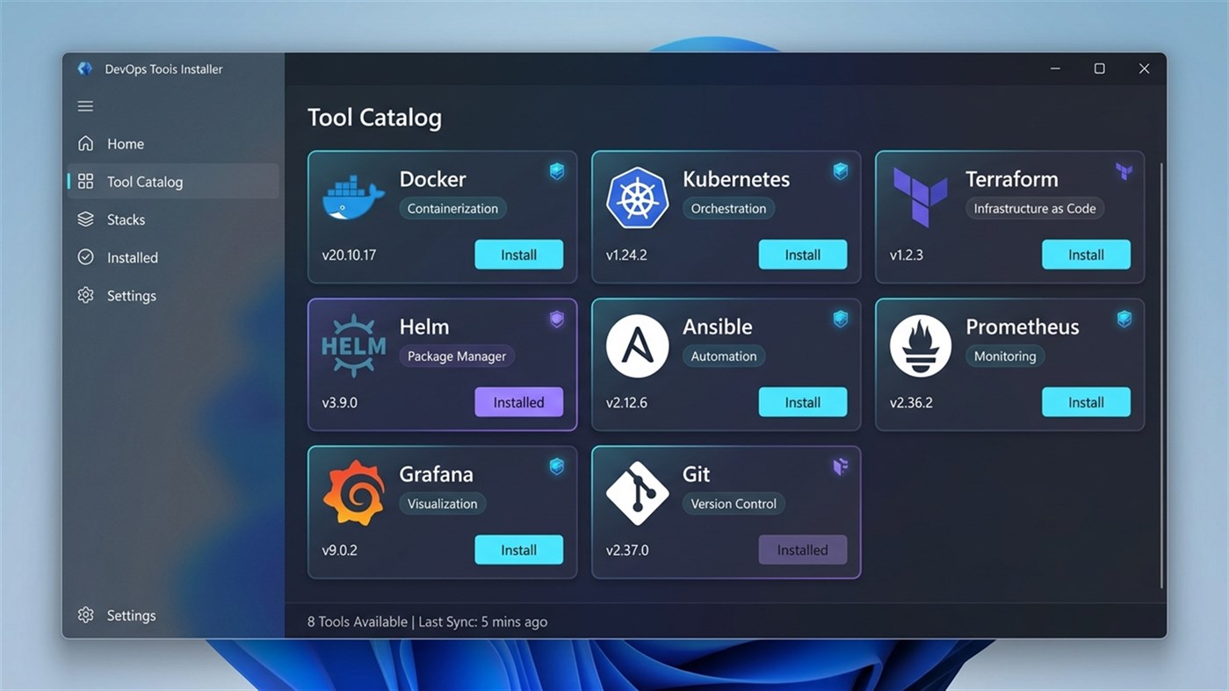Click the Automation tag on Ansible
Viewport: 1229px width, 691px height.
pyautogui.click(x=724, y=356)
